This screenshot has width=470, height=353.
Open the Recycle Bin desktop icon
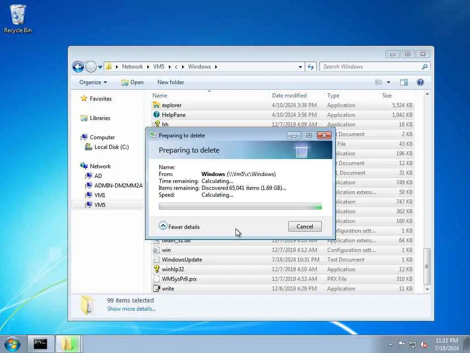click(18, 18)
